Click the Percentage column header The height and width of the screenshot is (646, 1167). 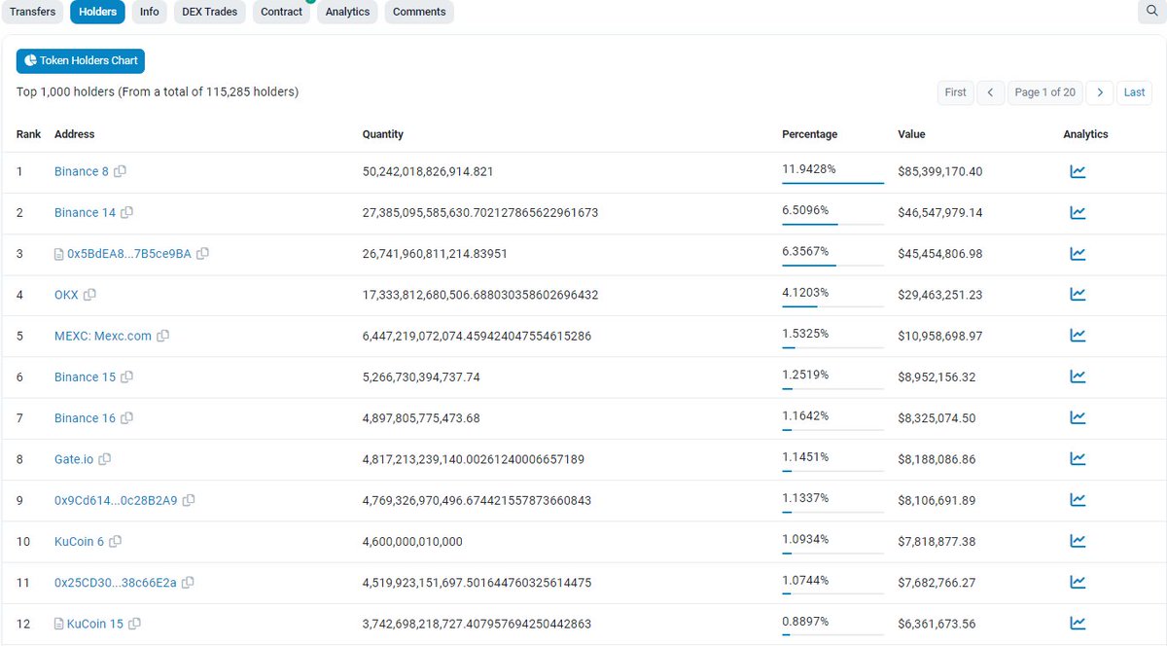809,134
